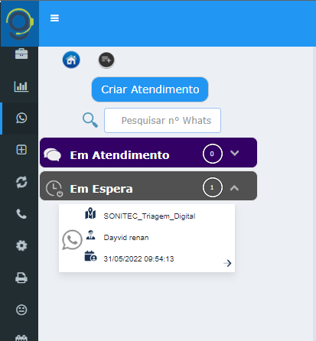Viewport: 316px width, 341px height.
Task: Click the printer sidebar icon
Action: tap(21, 278)
